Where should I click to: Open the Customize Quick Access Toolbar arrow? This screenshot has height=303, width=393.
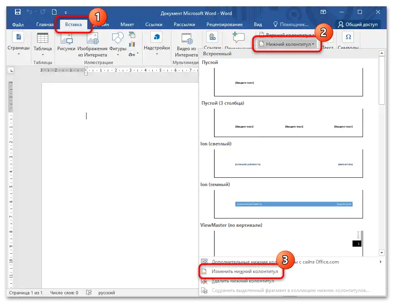[66, 12]
